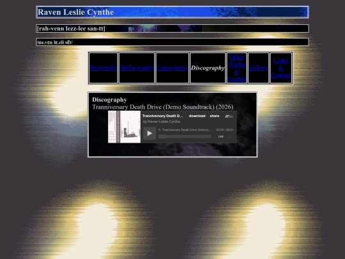
Task: Open Other Works & Credits page
Action: [x=236, y=68]
